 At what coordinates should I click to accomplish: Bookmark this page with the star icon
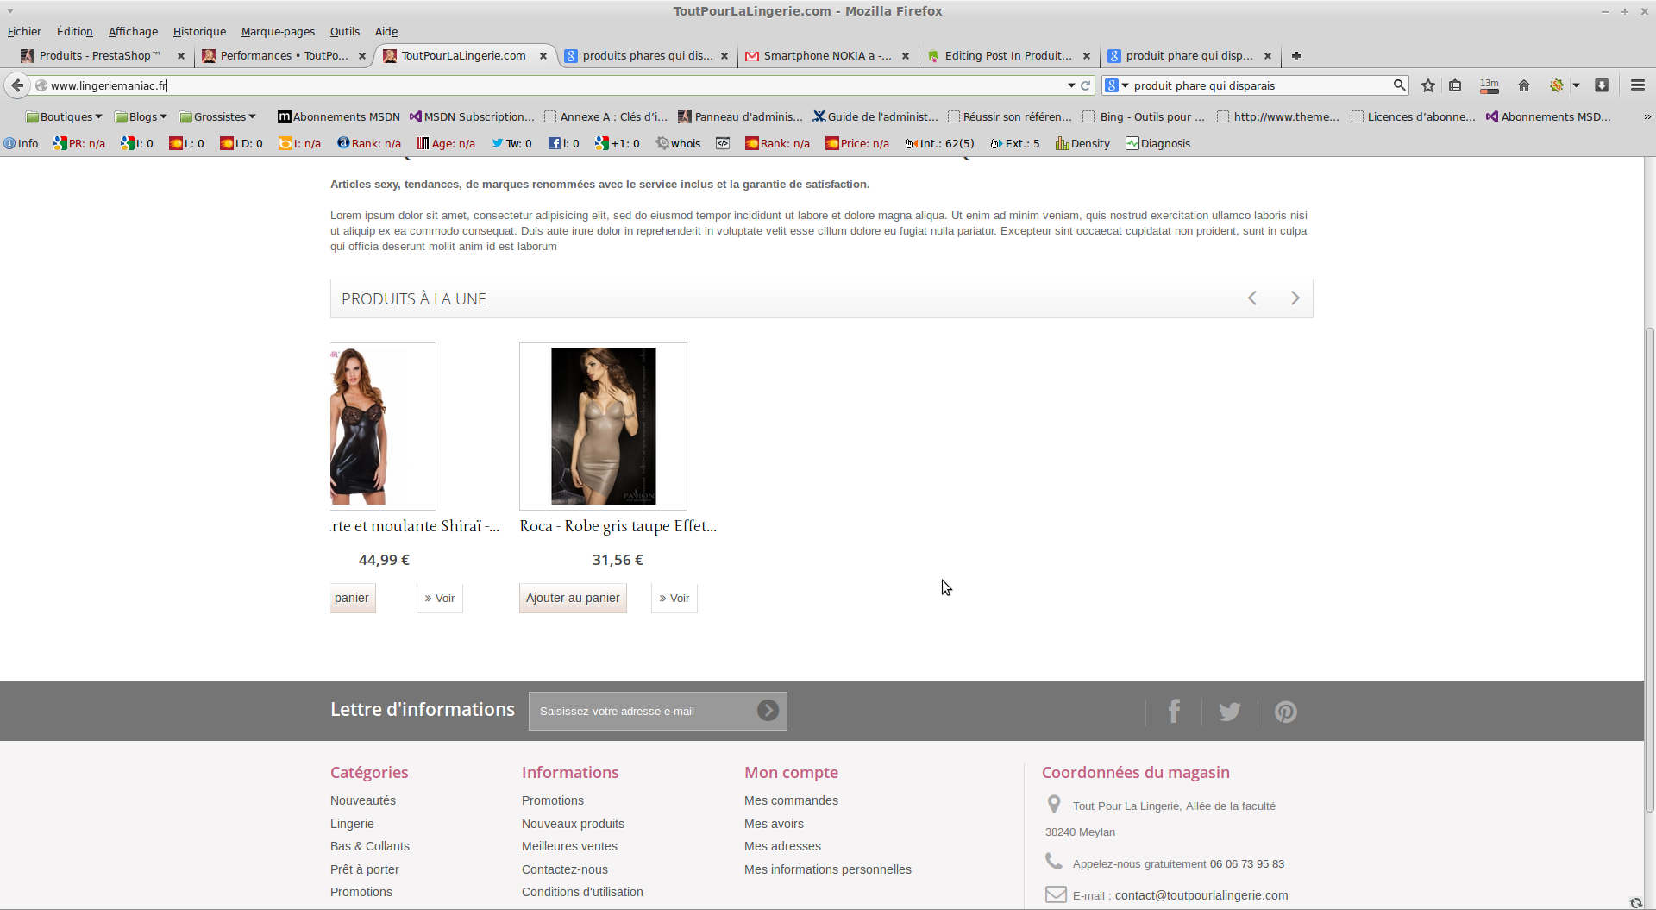click(1428, 85)
